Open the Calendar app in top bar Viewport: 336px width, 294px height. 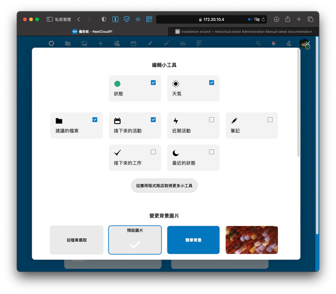(x=133, y=44)
